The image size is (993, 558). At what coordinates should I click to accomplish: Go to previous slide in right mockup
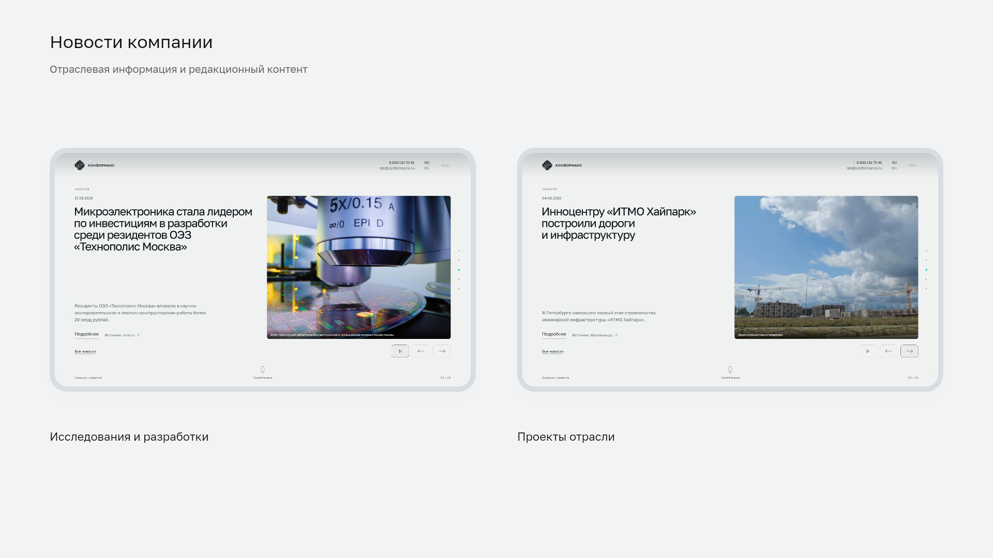coord(889,351)
